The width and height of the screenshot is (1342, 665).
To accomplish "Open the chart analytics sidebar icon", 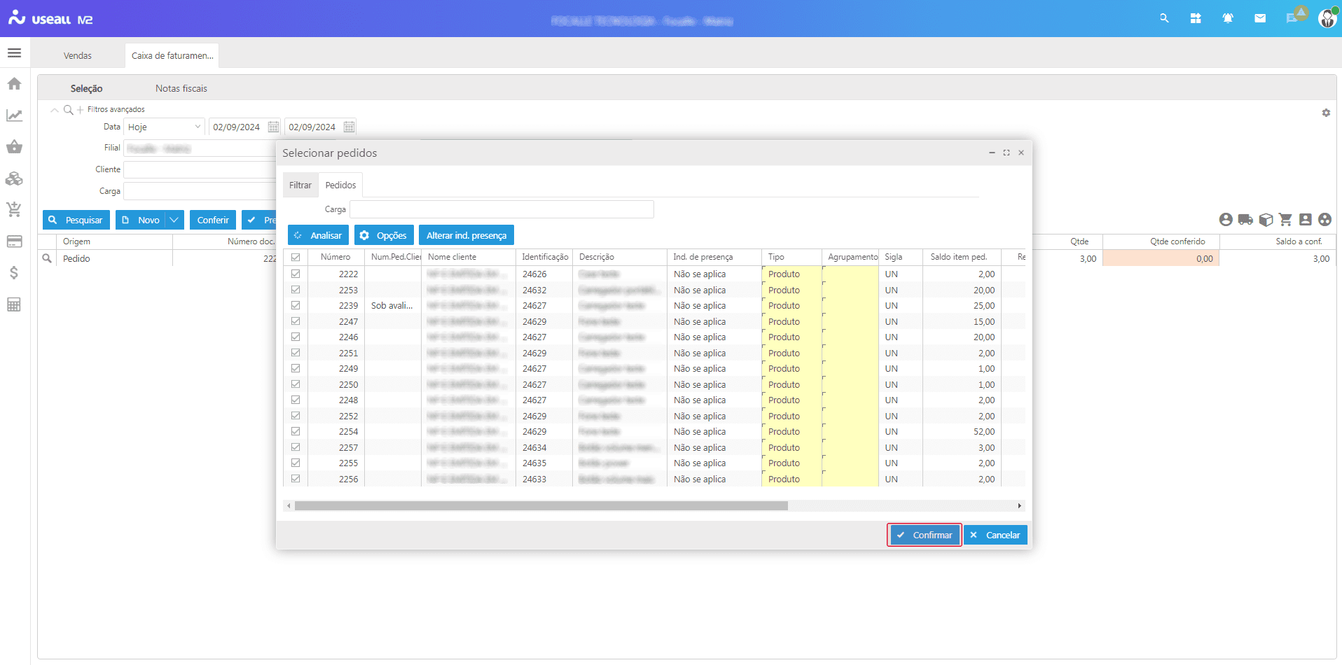I will [x=14, y=115].
